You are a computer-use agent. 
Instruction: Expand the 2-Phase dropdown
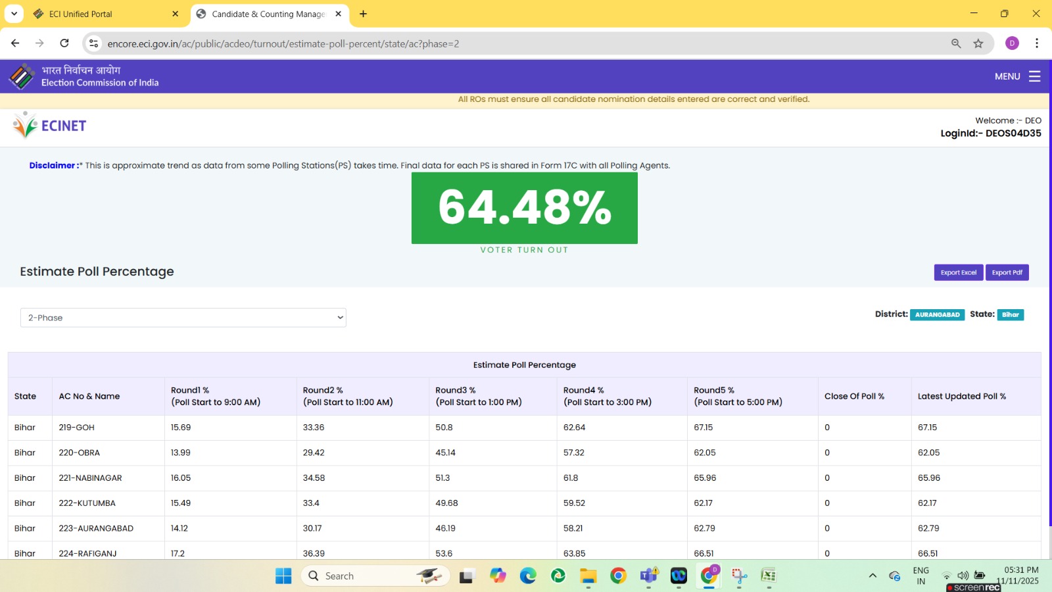point(183,318)
